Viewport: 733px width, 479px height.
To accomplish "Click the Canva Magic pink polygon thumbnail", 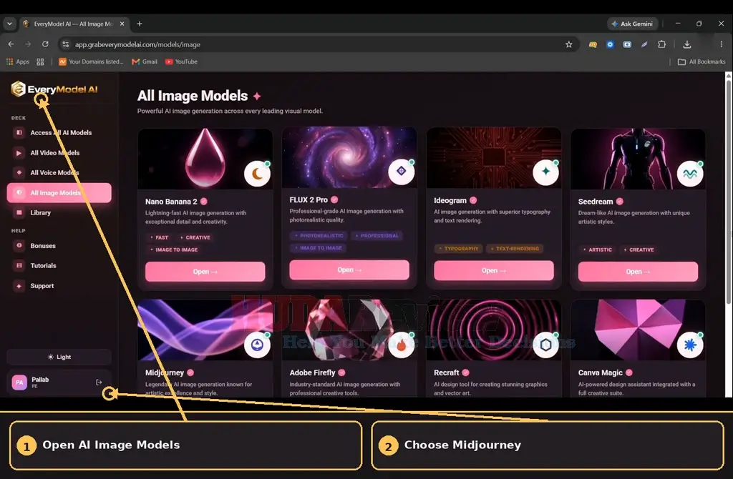I will point(638,330).
